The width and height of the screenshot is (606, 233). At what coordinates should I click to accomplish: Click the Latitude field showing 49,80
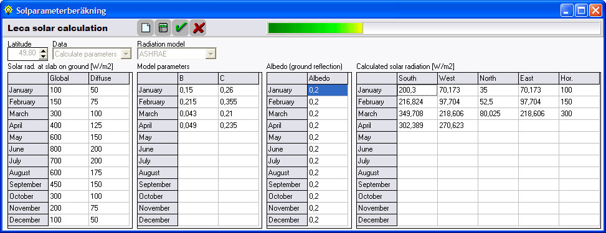coord(24,53)
